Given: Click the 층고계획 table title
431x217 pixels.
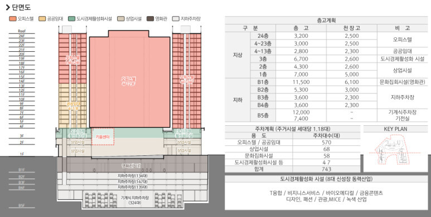Looking at the screenshot, I should click(326, 20).
